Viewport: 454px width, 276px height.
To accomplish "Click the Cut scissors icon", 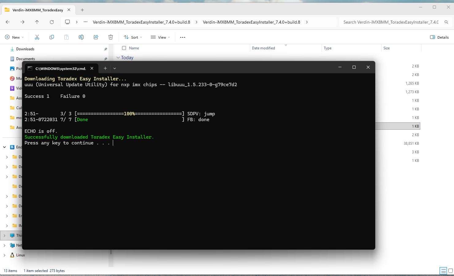I will point(37,37).
